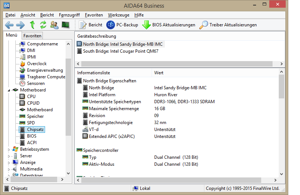
Task: Switch to the Menü tab
Action: tap(12, 35)
